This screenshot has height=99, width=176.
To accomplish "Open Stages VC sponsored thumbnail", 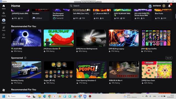I will [x=59, y=70].
